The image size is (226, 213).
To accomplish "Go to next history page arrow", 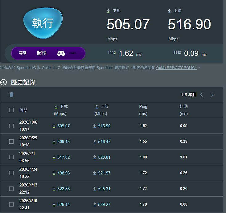I will (212, 95).
